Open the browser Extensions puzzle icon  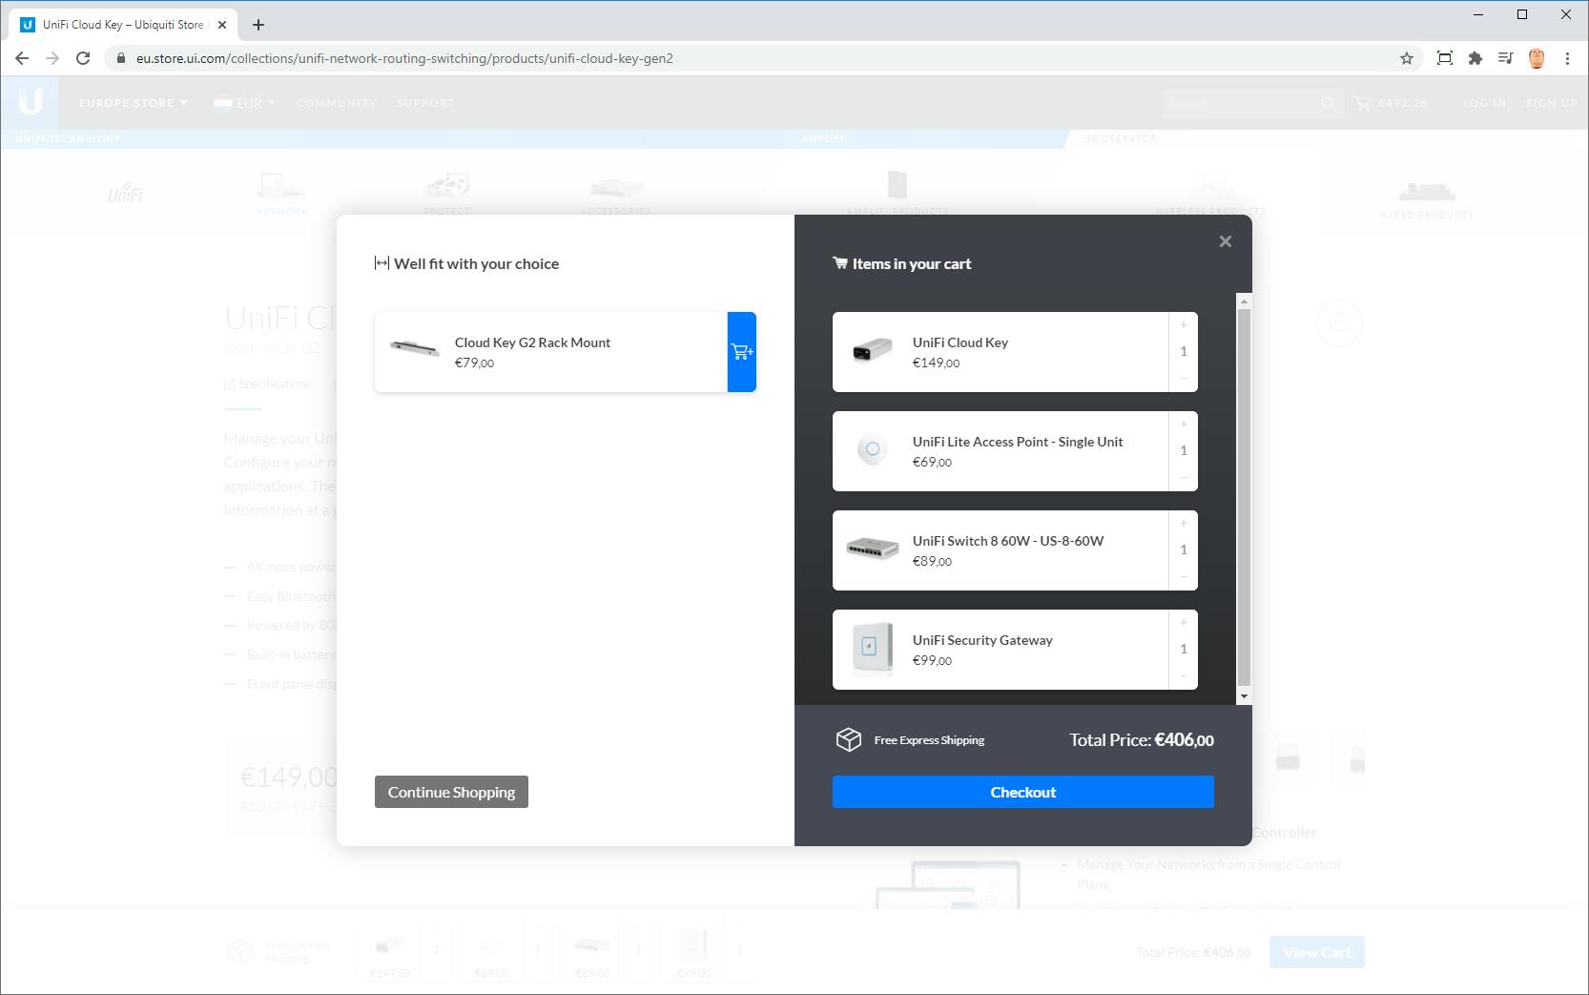click(1475, 58)
